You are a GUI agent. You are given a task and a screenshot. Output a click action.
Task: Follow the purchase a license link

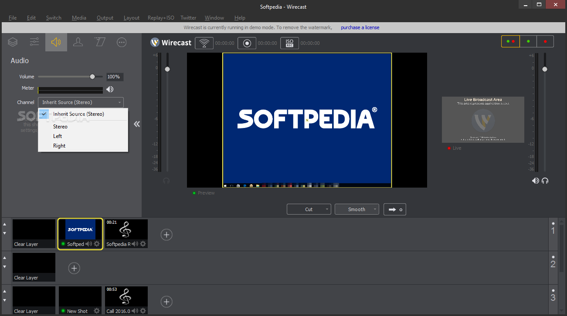click(360, 27)
